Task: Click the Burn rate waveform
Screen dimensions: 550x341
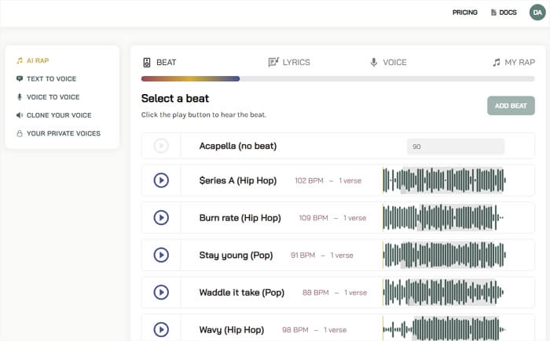Action: pyautogui.click(x=443, y=217)
